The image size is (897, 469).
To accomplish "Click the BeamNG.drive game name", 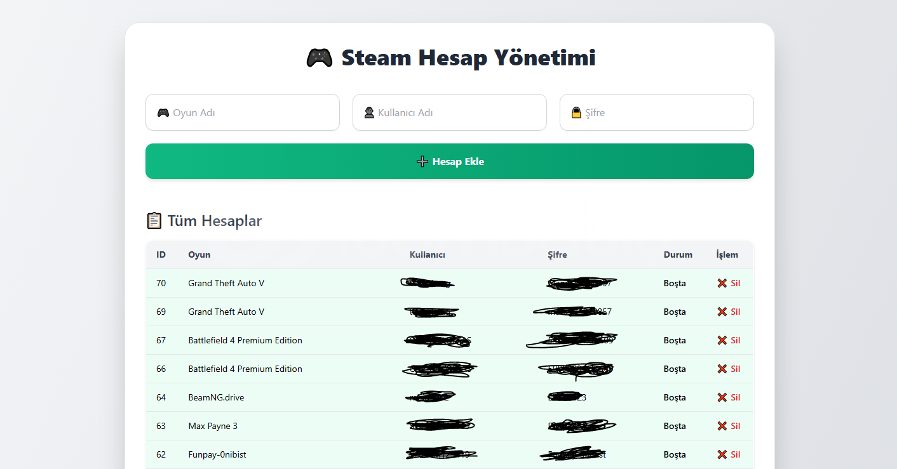I will pyautogui.click(x=216, y=397).
